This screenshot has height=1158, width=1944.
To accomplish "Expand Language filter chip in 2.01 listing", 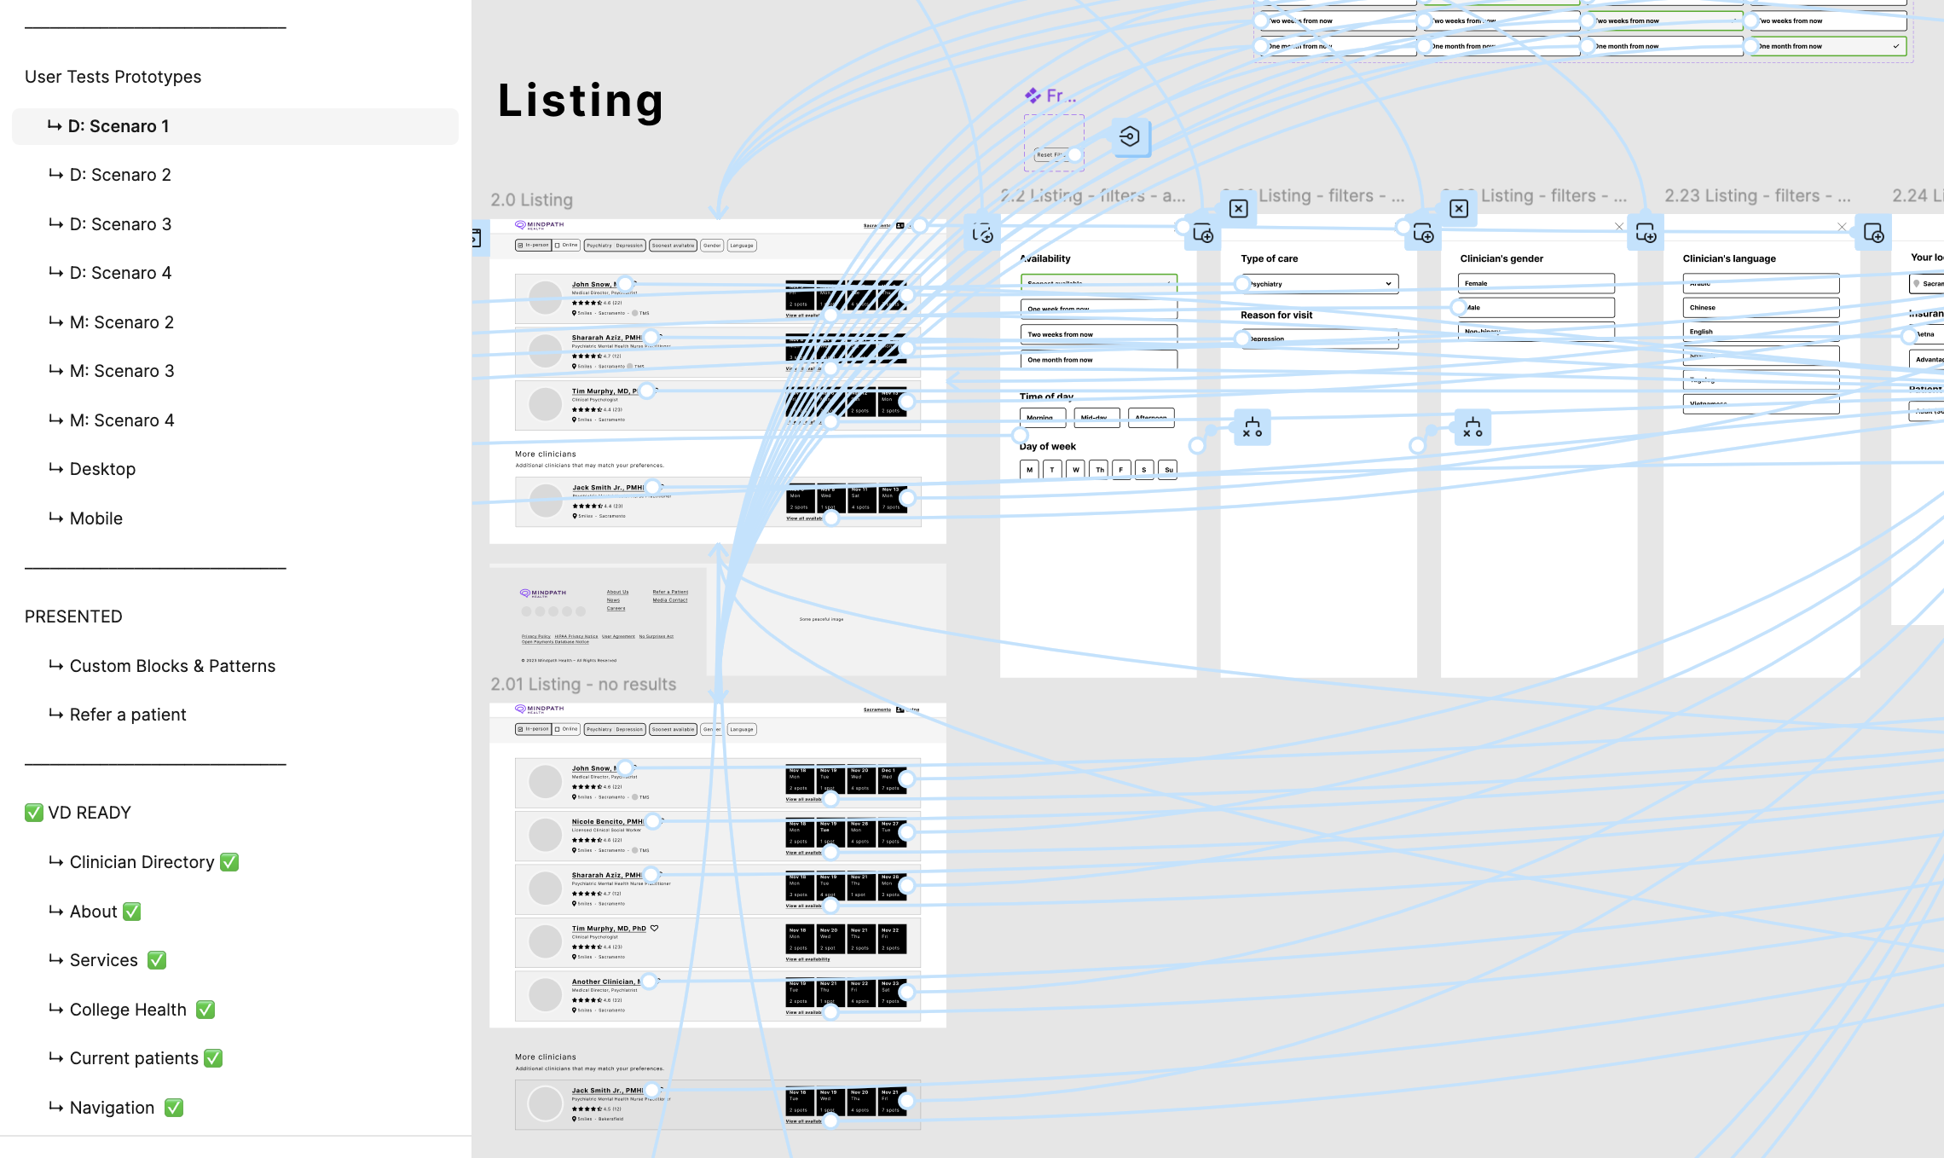I will tap(742, 729).
